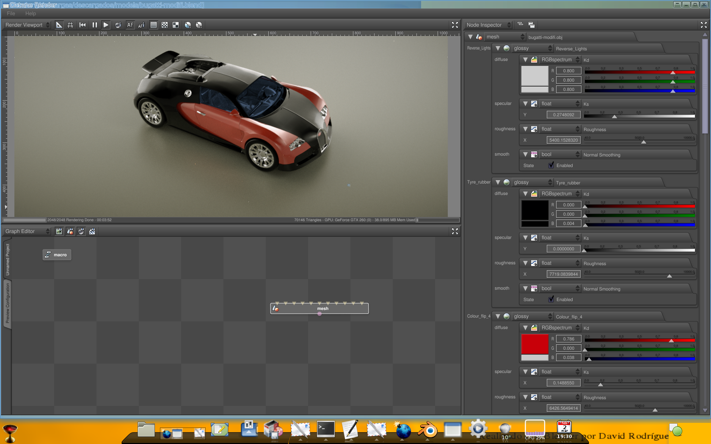Click the grid-shaped region icon in toolbar
711x444 pixels.
pos(70,25)
